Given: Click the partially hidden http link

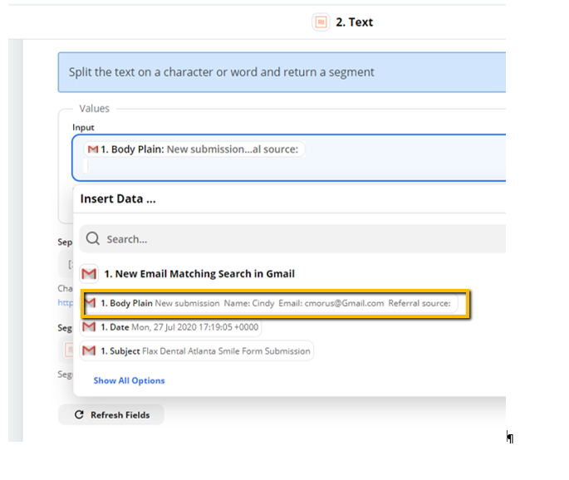Looking at the screenshot, I should point(66,302).
